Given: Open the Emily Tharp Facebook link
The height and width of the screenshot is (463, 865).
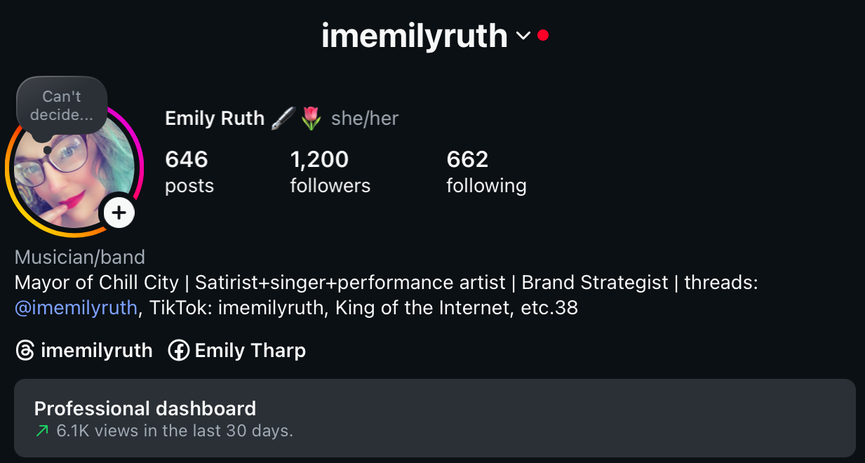Looking at the screenshot, I should [x=250, y=351].
